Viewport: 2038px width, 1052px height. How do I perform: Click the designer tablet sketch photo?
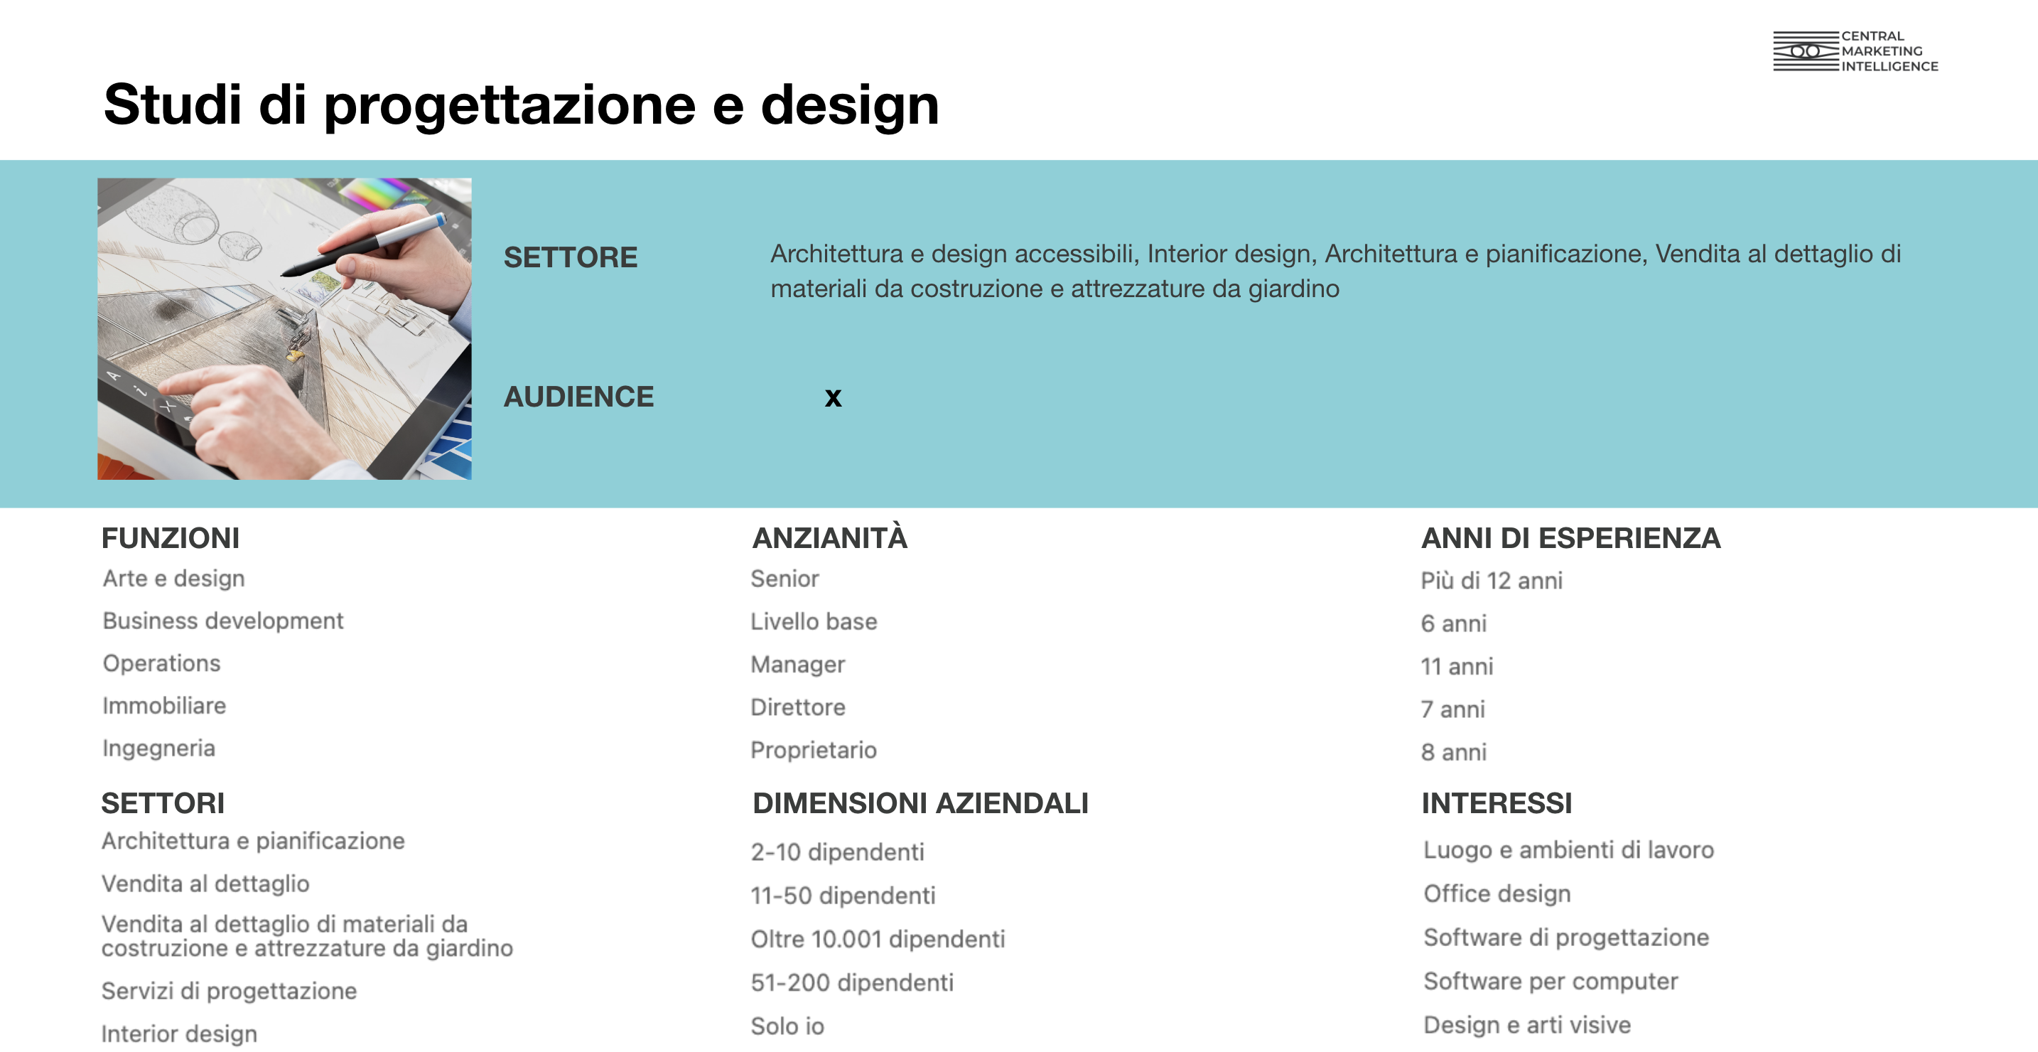point(284,328)
